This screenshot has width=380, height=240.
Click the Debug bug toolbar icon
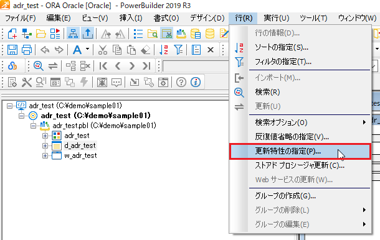[102, 82]
